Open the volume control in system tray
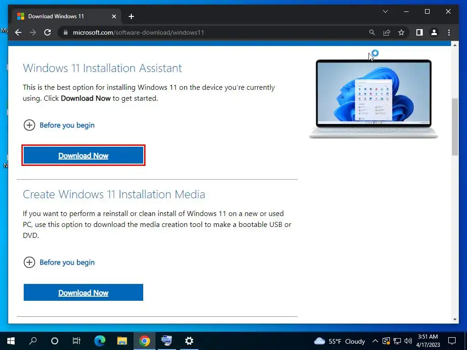This screenshot has height=350, width=467. click(408, 341)
